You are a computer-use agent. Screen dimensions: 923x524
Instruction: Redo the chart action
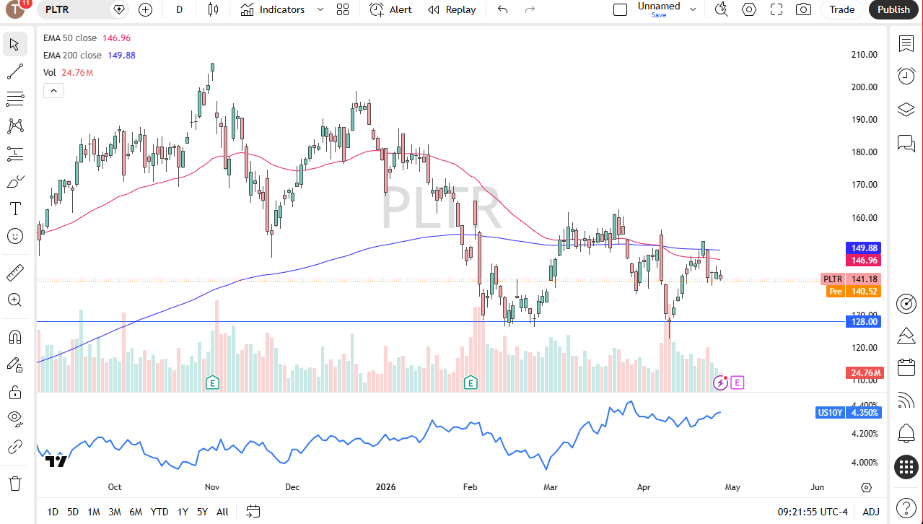530,9
